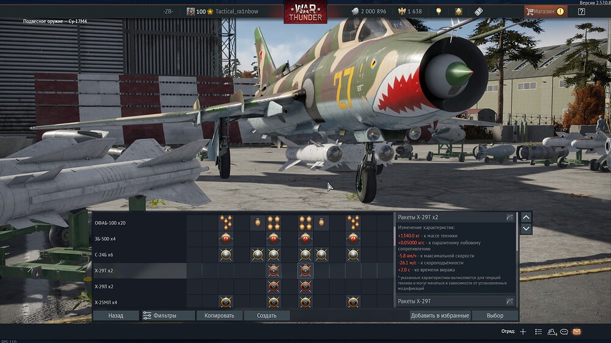
Task: Select first ЗБ-500 incendiary bomb icon
Action: tap(226, 239)
